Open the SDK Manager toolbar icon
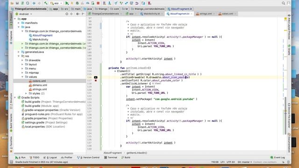 point(110,3)
